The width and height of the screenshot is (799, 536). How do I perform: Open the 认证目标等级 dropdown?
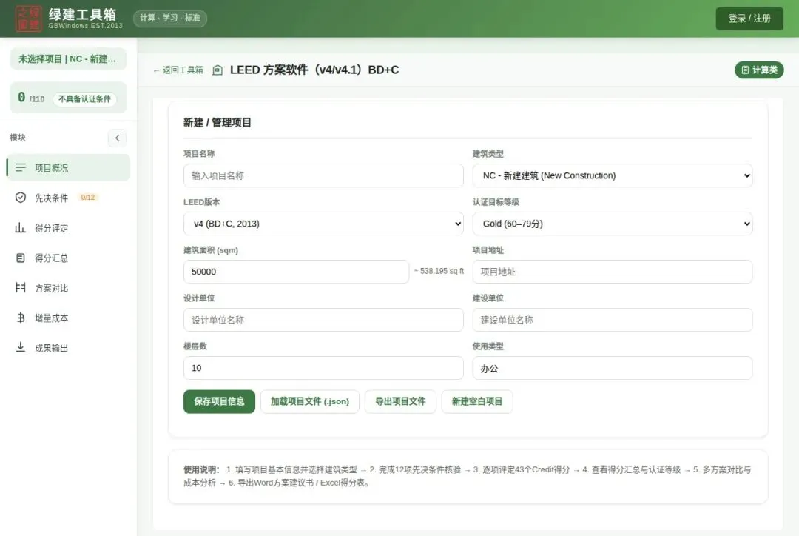coord(612,224)
